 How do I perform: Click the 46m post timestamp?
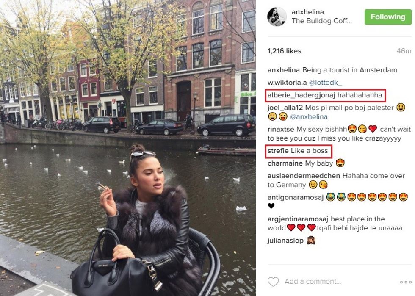coord(404,51)
